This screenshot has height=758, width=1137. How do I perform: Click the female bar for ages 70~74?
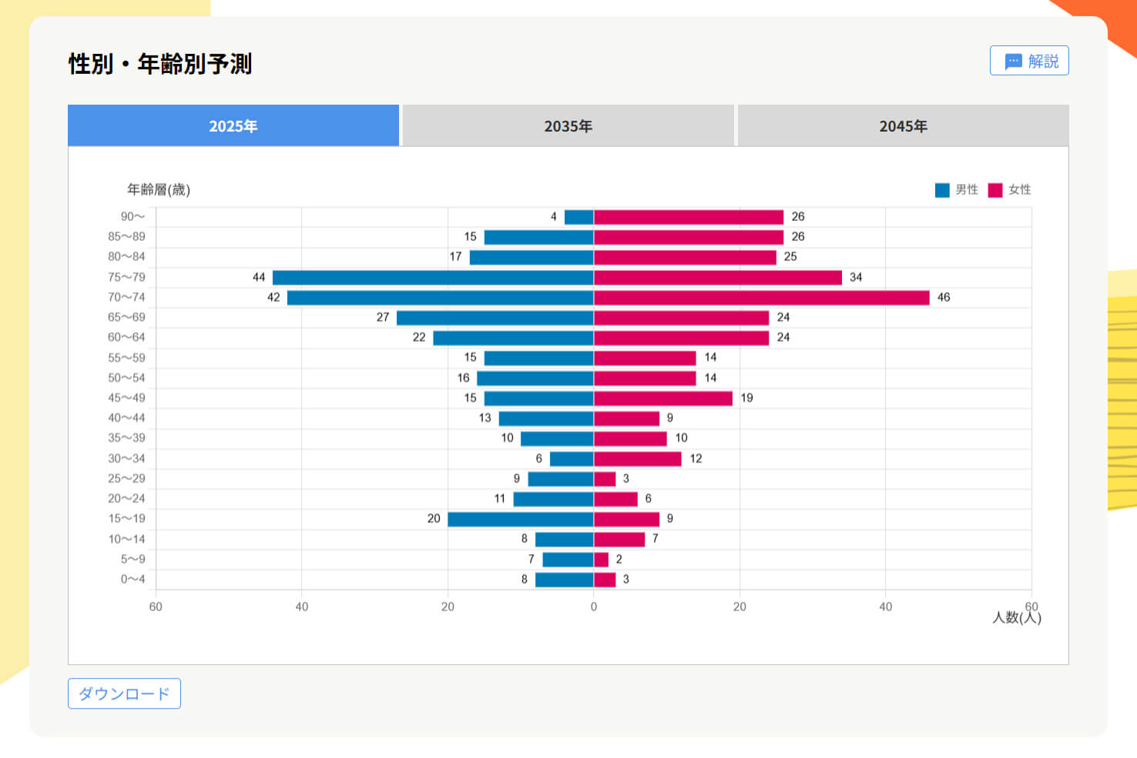[x=761, y=298]
